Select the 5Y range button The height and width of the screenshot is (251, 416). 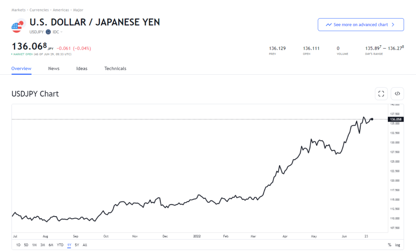pyautogui.click(x=77, y=245)
